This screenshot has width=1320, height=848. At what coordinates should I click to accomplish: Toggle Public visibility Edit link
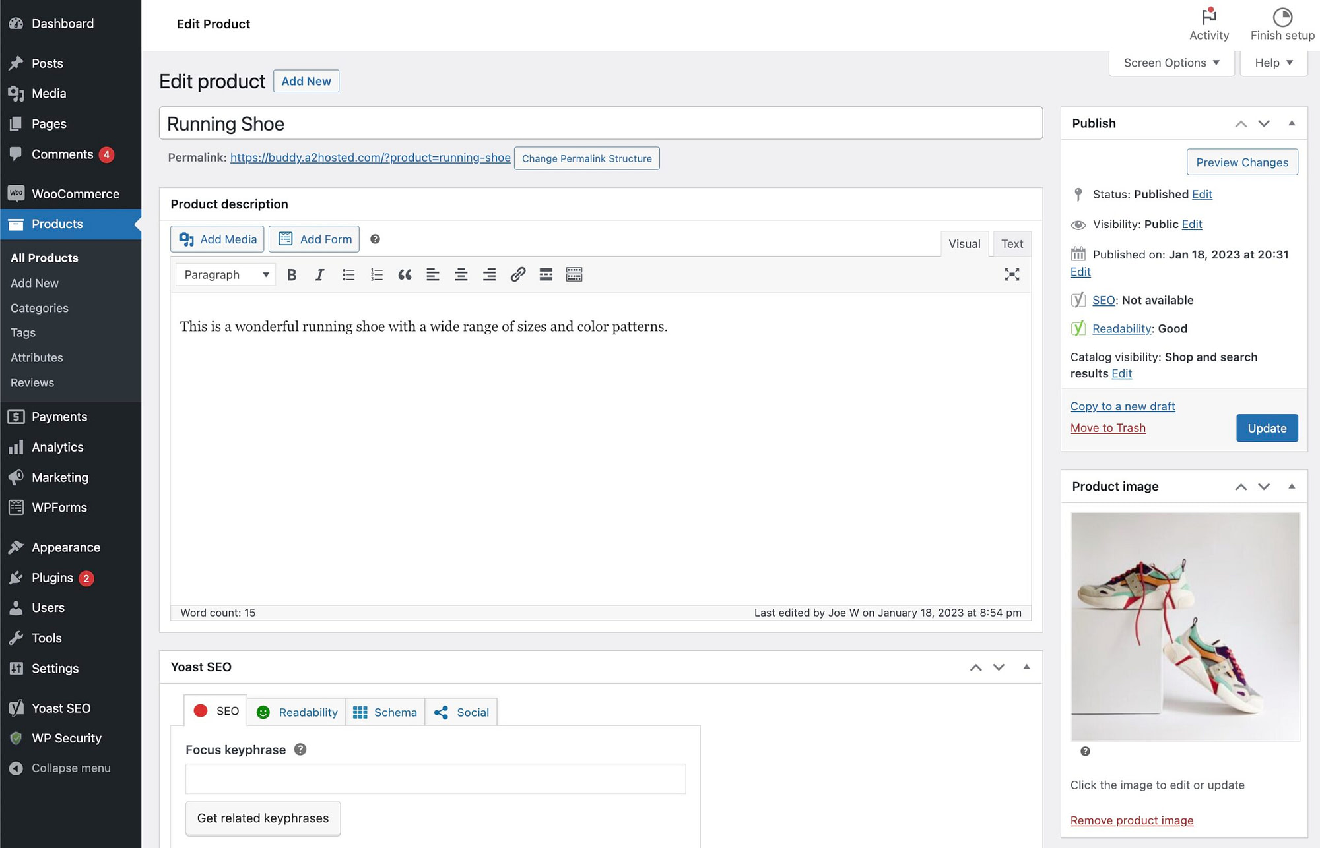point(1192,224)
